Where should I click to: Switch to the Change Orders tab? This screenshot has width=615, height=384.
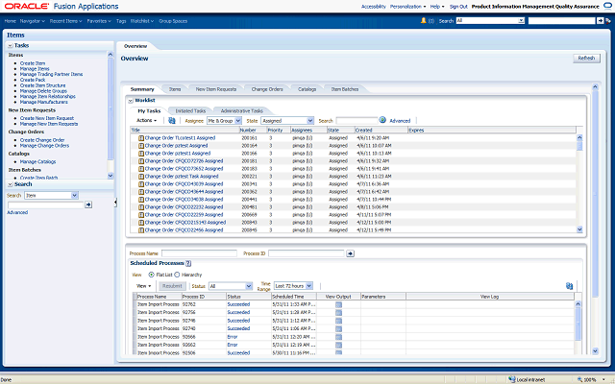(x=266, y=88)
